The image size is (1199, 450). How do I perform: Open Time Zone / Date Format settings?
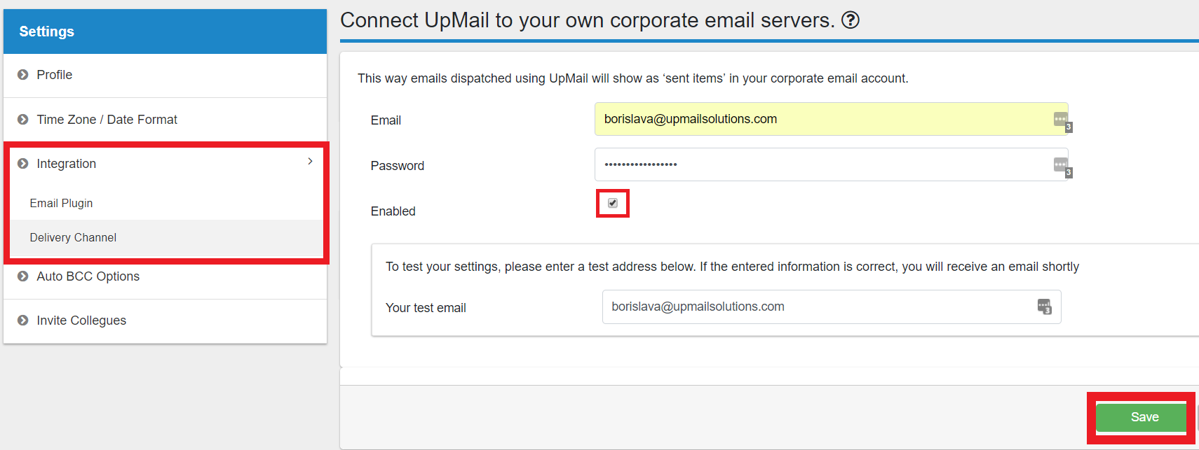point(107,120)
